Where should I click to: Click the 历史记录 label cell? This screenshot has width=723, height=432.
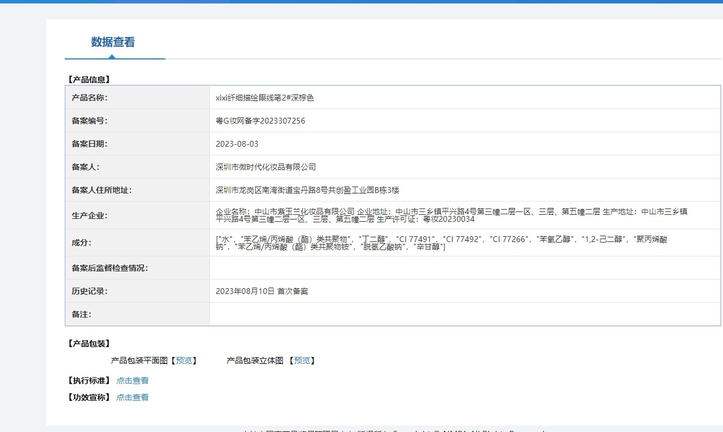[138, 291]
